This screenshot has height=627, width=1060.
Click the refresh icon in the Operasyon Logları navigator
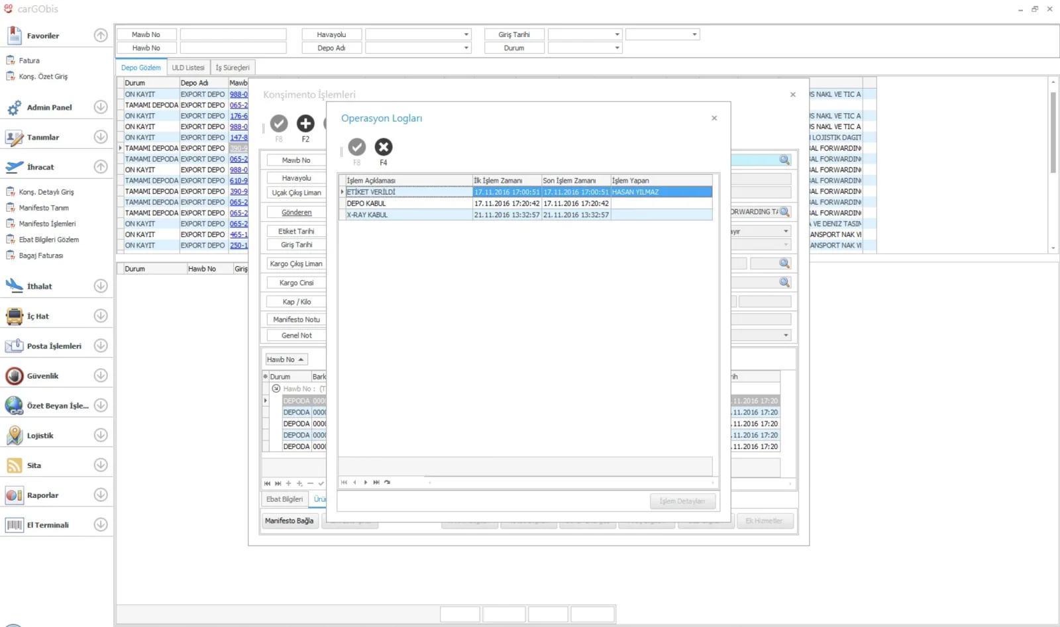tap(387, 483)
